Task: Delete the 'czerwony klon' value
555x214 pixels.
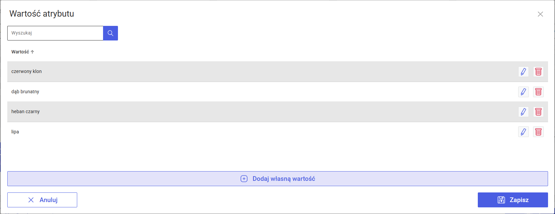Action: coord(538,72)
